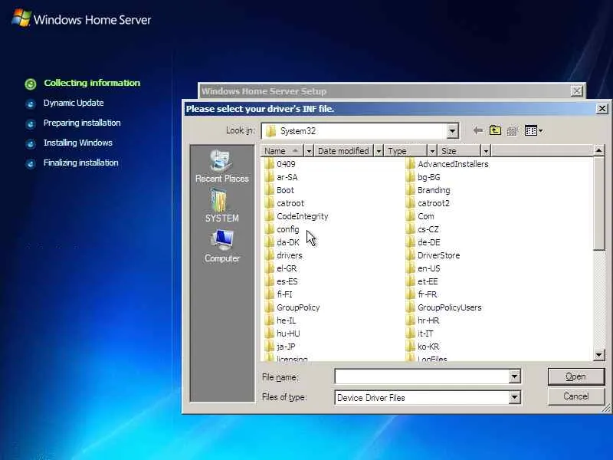The image size is (613, 460).
Task: Select the hr-HR folder
Action: pyautogui.click(x=423, y=320)
